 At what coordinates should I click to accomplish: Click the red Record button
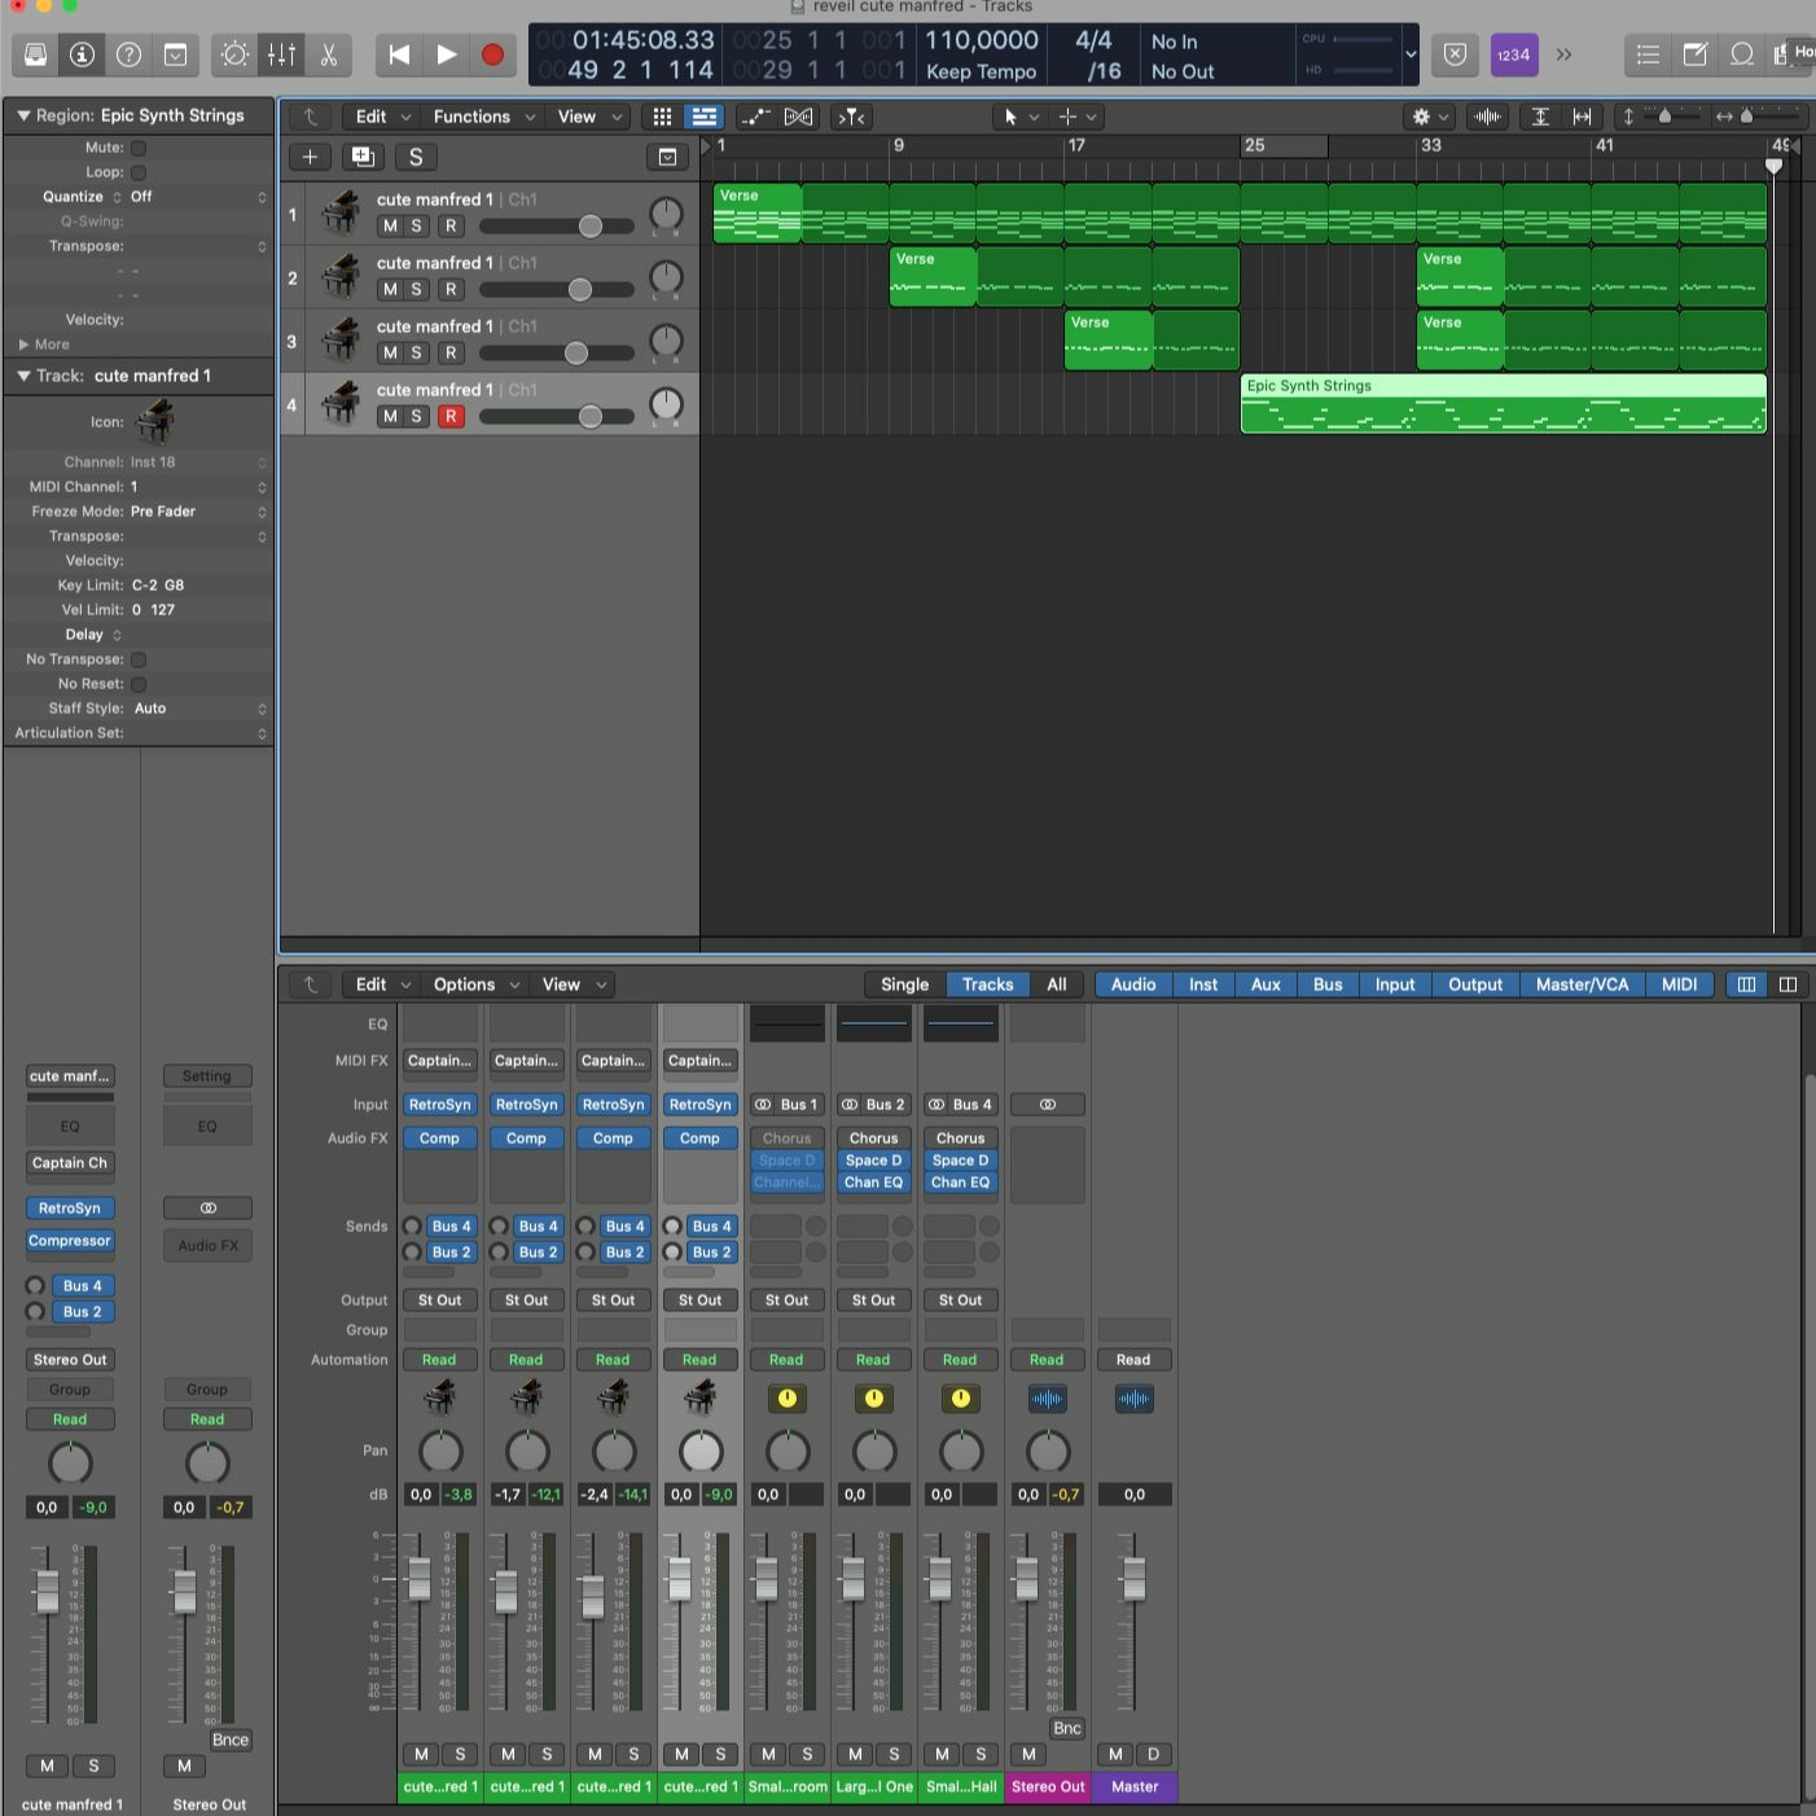(x=492, y=54)
